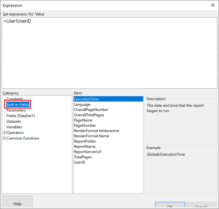The image size is (219, 209).
Task: Select the Datasets category
Action: 13,121
